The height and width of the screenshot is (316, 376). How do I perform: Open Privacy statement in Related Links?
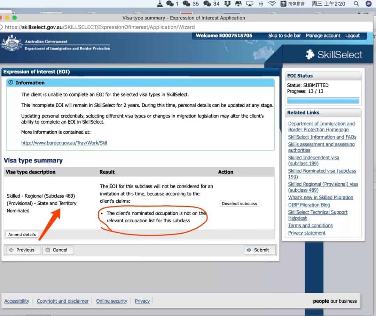(x=307, y=233)
